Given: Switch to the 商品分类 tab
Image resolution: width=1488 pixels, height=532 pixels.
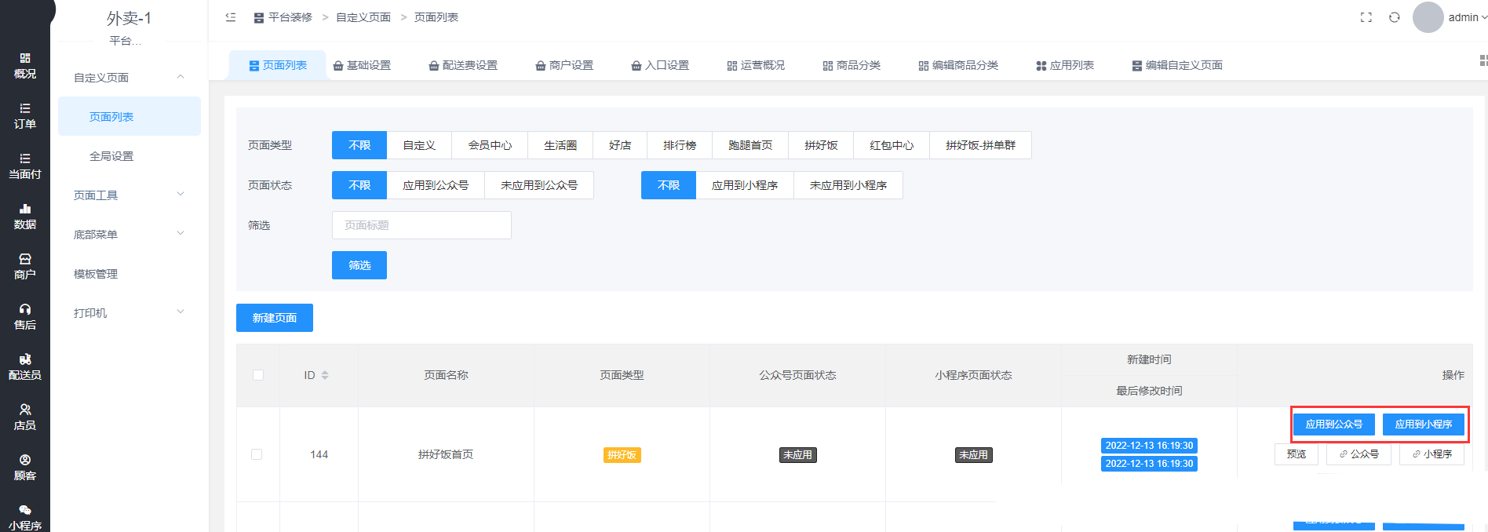Looking at the screenshot, I should point(852,65).
